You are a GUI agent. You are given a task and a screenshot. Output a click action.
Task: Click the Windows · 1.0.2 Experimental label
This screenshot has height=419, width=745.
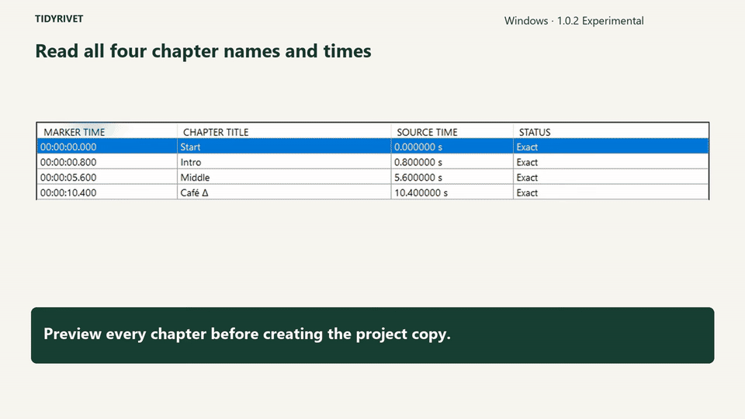point(574,21)
